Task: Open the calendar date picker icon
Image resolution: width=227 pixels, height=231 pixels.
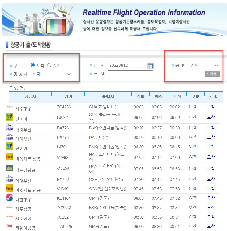Action: click(x=150, y=66)
